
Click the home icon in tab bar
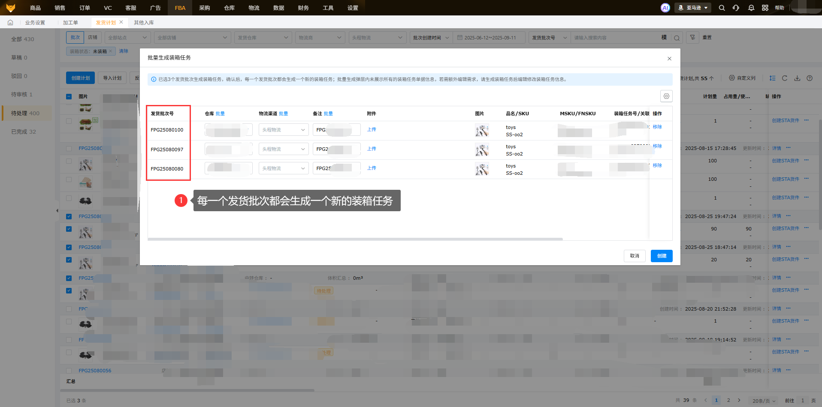(10, 22)
